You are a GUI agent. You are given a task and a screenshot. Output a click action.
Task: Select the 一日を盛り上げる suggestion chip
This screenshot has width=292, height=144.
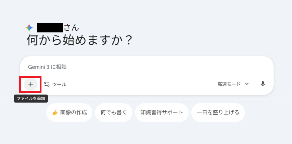point(218,113)
